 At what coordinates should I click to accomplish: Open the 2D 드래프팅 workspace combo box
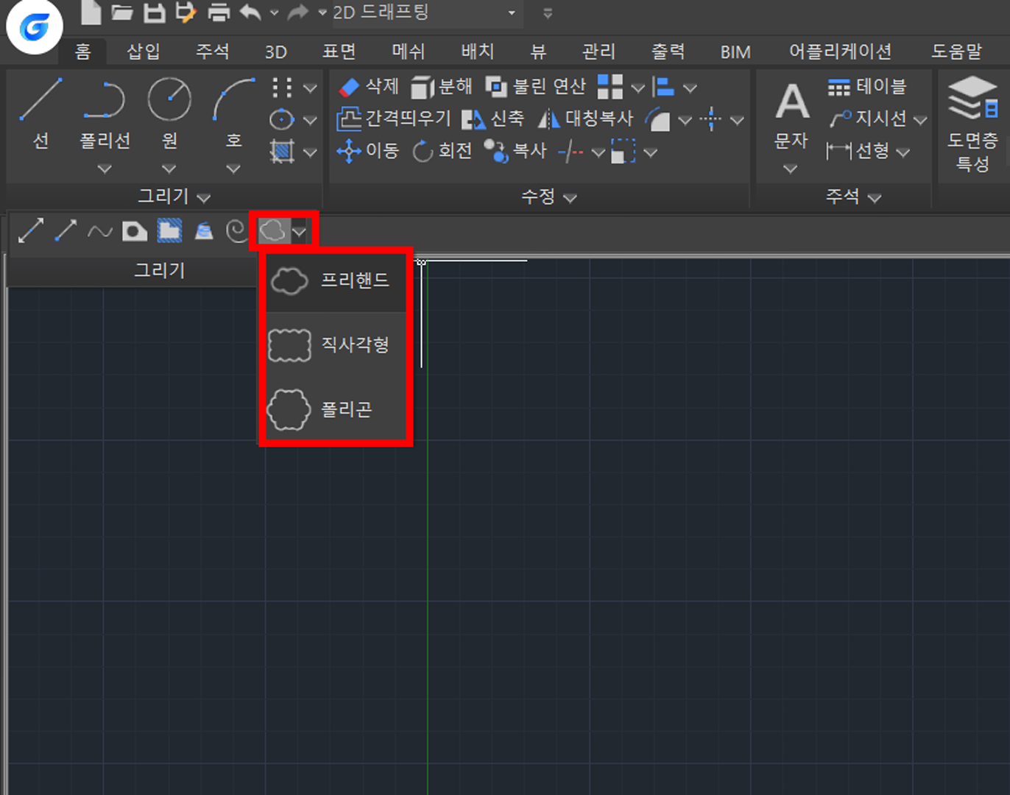[x=426, y=13]
